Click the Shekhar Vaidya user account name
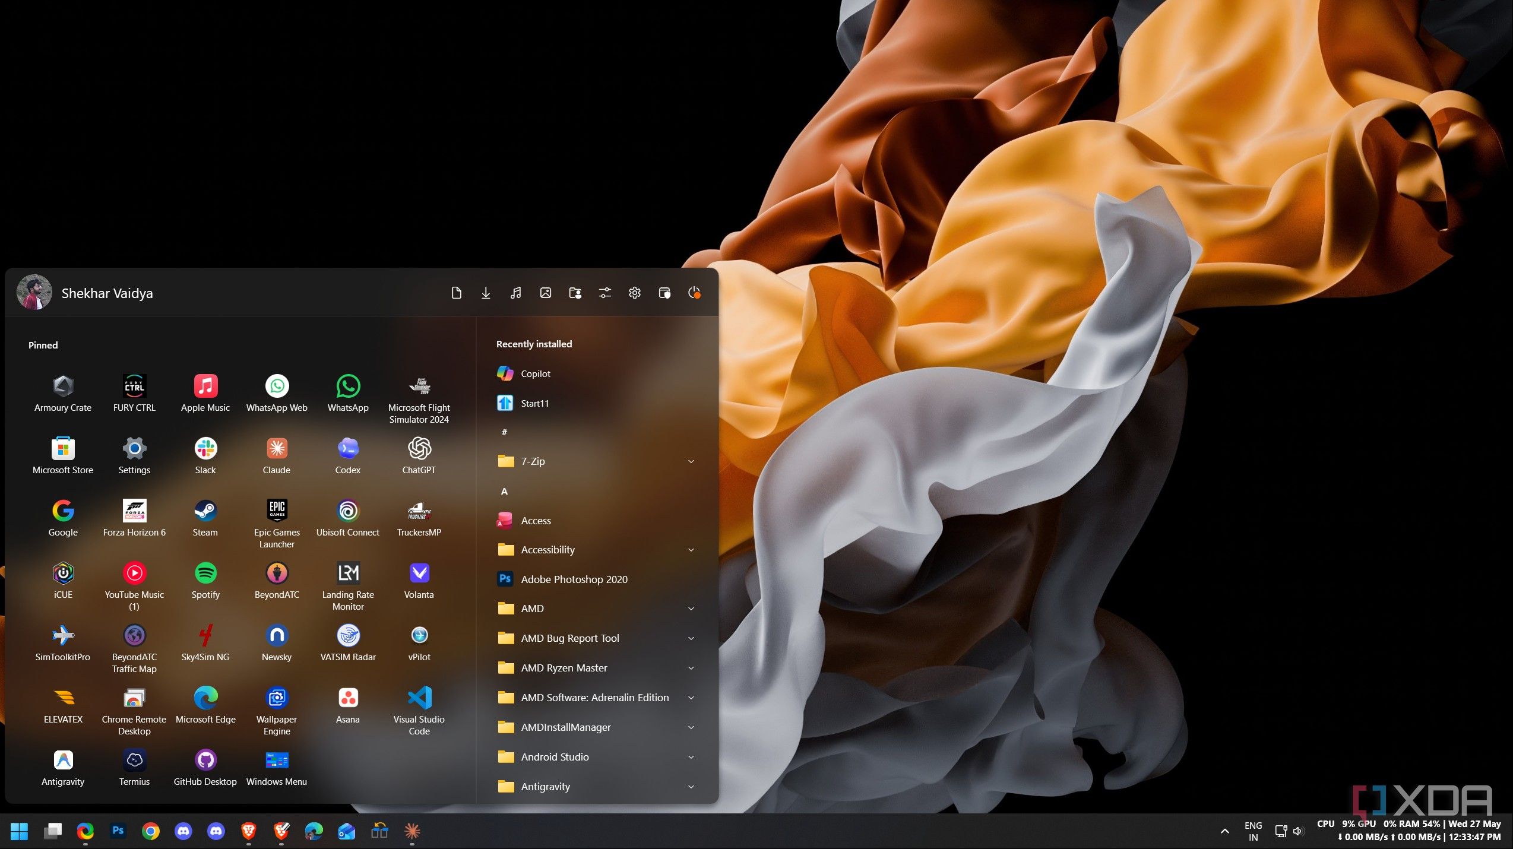1513x849 pixels. tap(107, 293)
